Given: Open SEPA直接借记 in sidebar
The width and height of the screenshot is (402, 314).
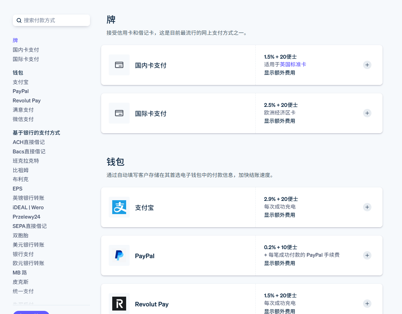Looking at the screenshot, I should [x=30, y=226].
